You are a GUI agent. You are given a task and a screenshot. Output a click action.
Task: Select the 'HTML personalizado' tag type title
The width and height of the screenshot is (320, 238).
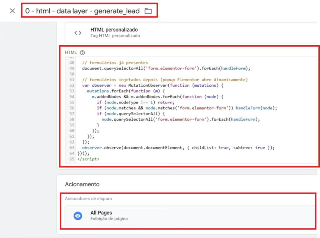[114, 30]
